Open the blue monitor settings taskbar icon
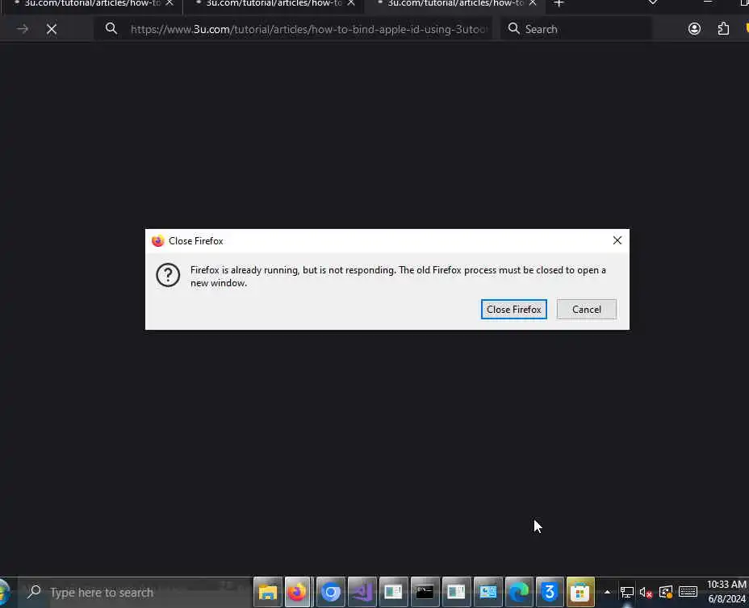Image resolution: width=749 pixels, height=608 pixels. (487, 592)
